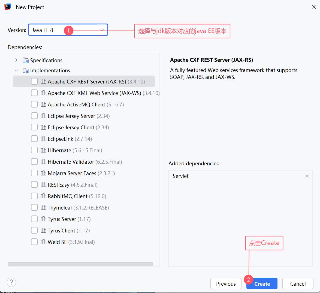Expand the Specifications tree node
The width and height of the screenshot is (320, 293).
16,60
